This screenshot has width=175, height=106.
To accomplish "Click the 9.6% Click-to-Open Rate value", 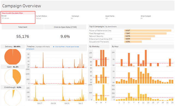I will pos(65,36).
